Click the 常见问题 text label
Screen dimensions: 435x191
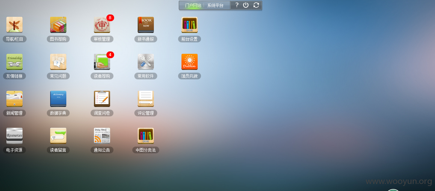click(x=58, y=76)
